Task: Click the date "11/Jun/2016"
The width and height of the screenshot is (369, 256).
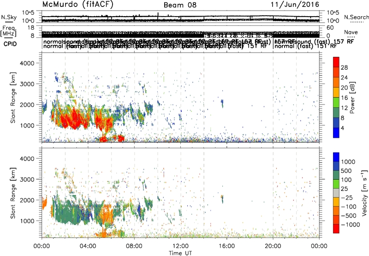Action: pyautogui.click(x=295, y=5)
